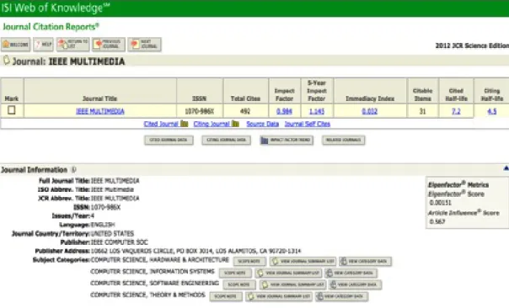This screenshot has width=509, height=308.
Task: View Category Data for Theory & Methods
Action: [x=341, y=296]
